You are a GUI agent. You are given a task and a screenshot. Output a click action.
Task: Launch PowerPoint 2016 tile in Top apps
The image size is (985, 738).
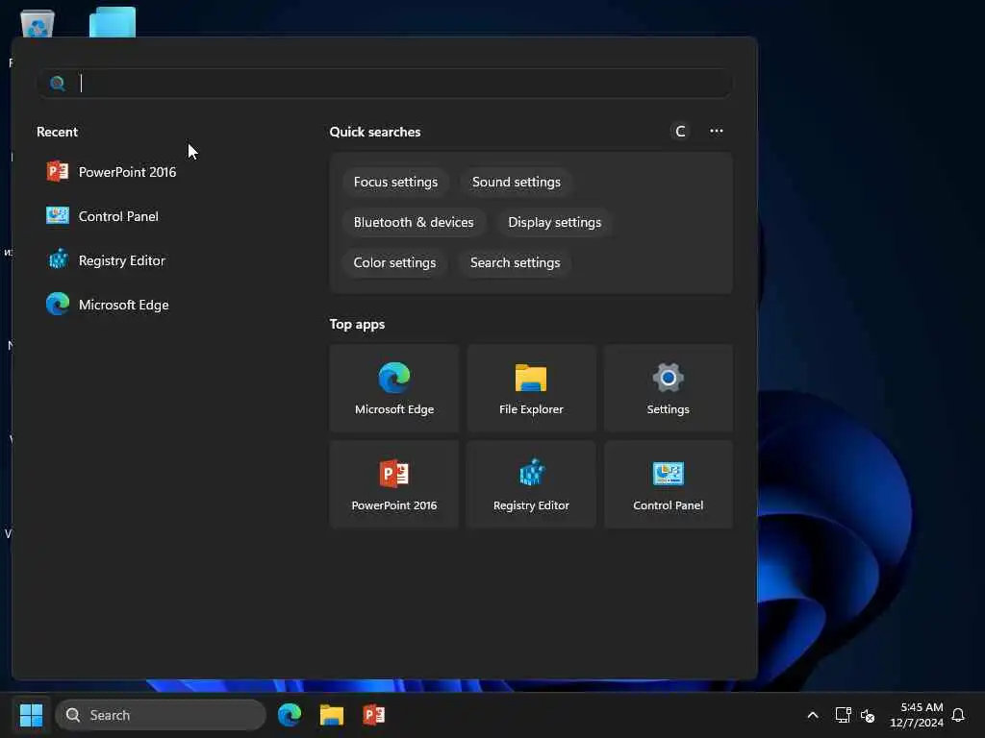click(393, 484)
